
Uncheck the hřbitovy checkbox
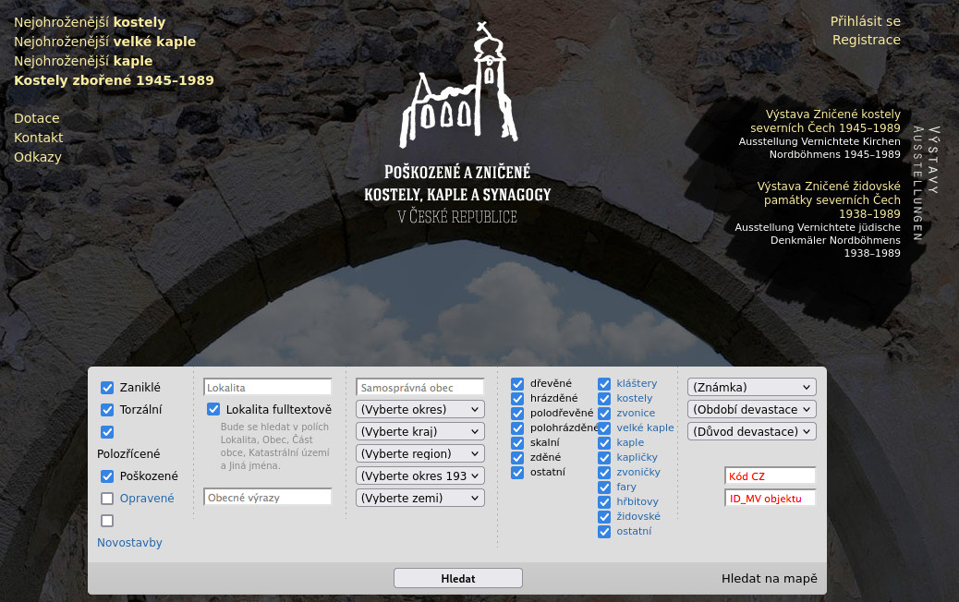coord(604,501)
